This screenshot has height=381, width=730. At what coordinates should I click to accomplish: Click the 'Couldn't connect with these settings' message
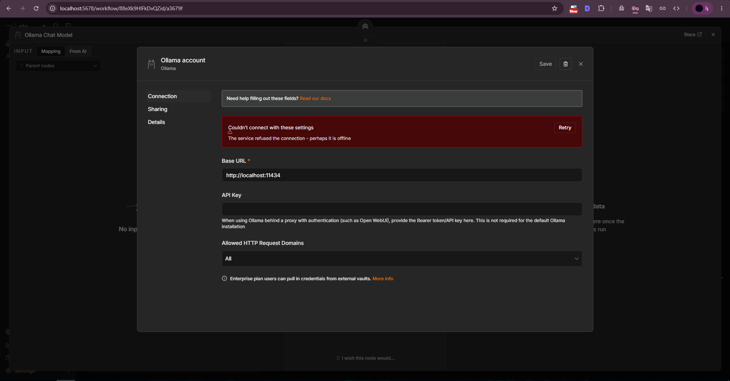point(271,128)
